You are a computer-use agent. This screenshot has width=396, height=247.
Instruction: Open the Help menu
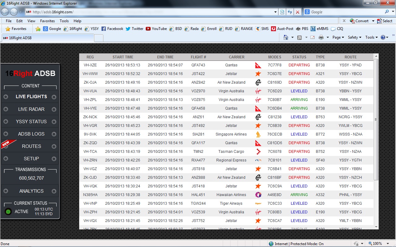77,21
